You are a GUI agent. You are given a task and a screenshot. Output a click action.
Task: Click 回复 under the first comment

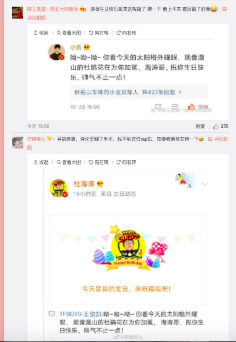point(200,126)
